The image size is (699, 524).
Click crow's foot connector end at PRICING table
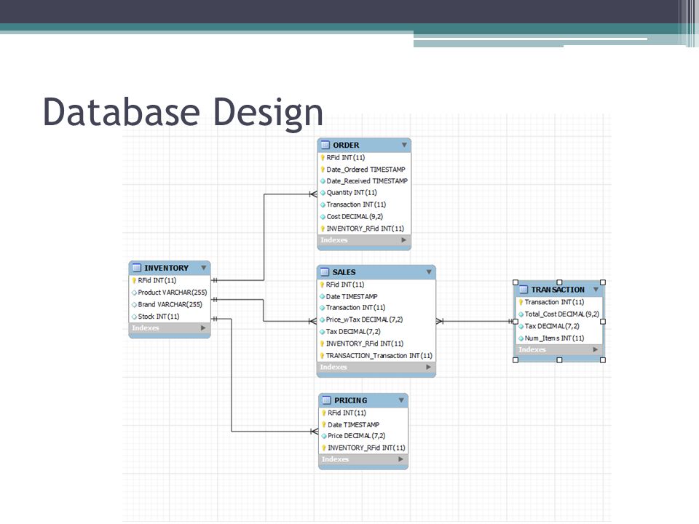[x=315, y=432]
